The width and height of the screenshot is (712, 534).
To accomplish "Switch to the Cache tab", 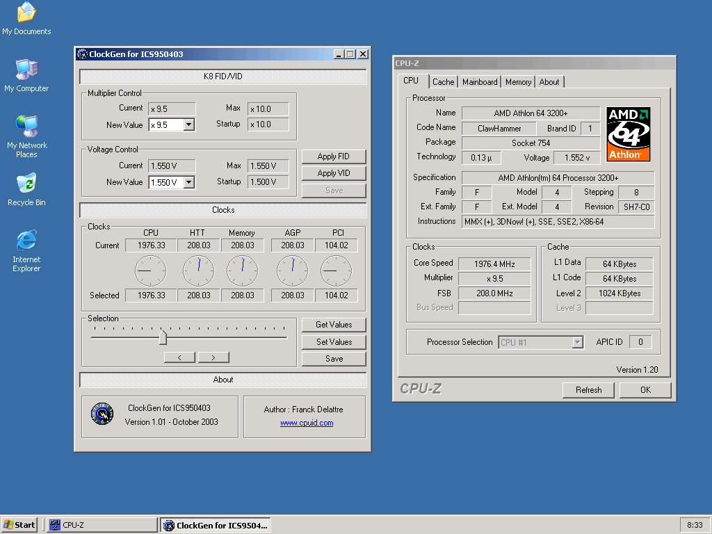I will pyautogui.click(x=443, y=82).
